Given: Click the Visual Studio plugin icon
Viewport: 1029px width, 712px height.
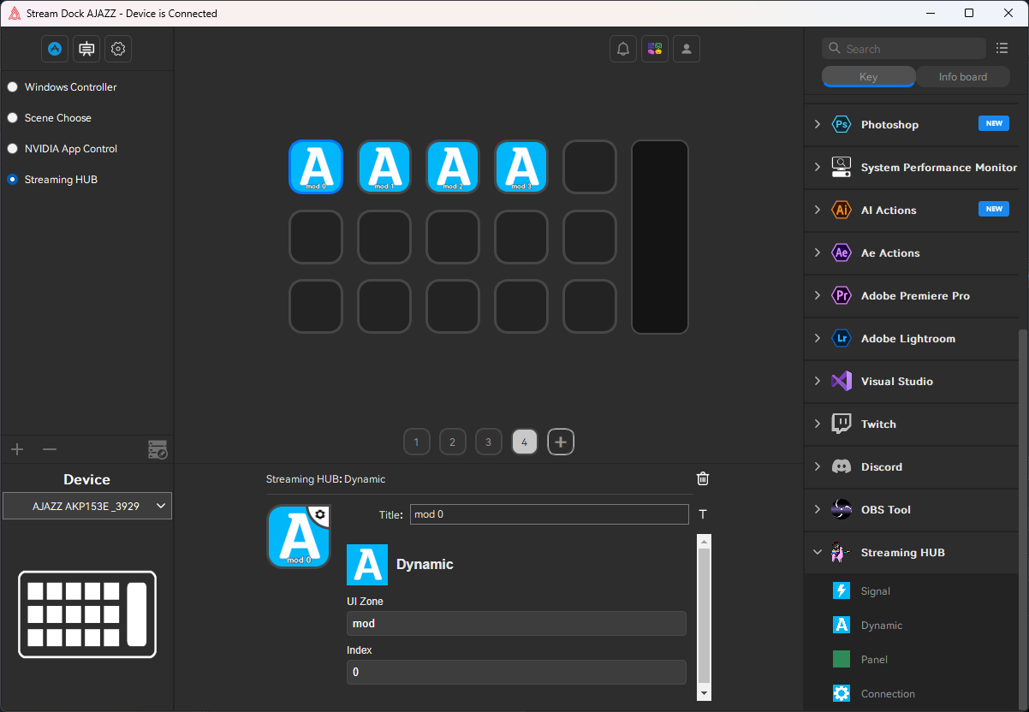Looking at the screenshot, I should (x=842, y=381).
